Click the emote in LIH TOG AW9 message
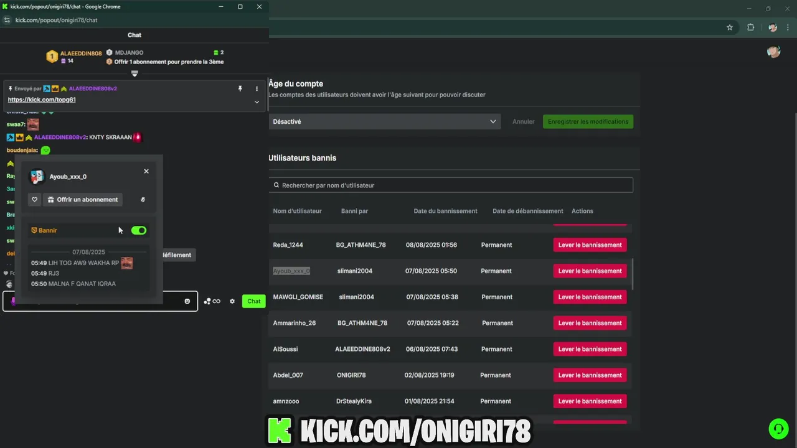 (x=126, y=263)
